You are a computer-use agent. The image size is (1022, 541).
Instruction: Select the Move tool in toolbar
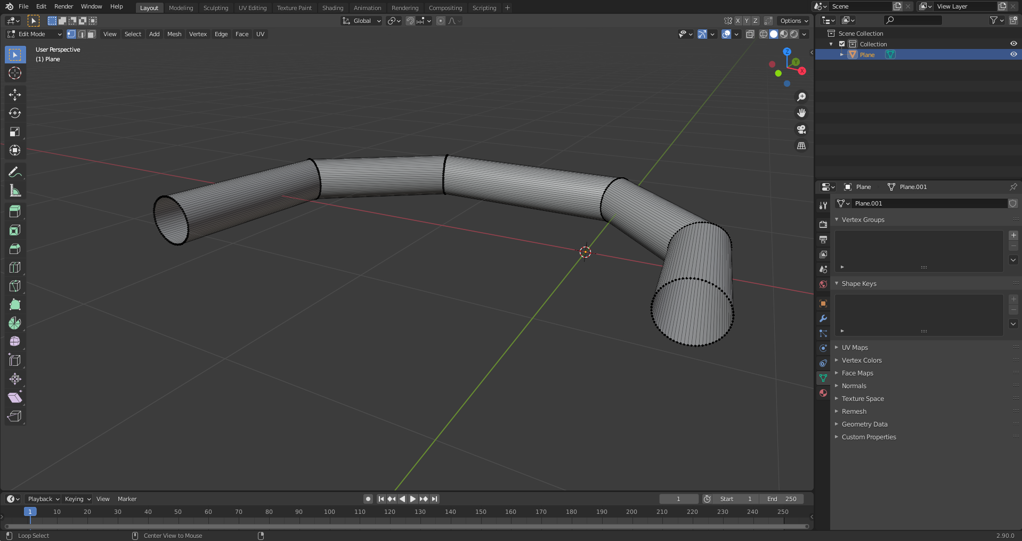click(15, 95)
